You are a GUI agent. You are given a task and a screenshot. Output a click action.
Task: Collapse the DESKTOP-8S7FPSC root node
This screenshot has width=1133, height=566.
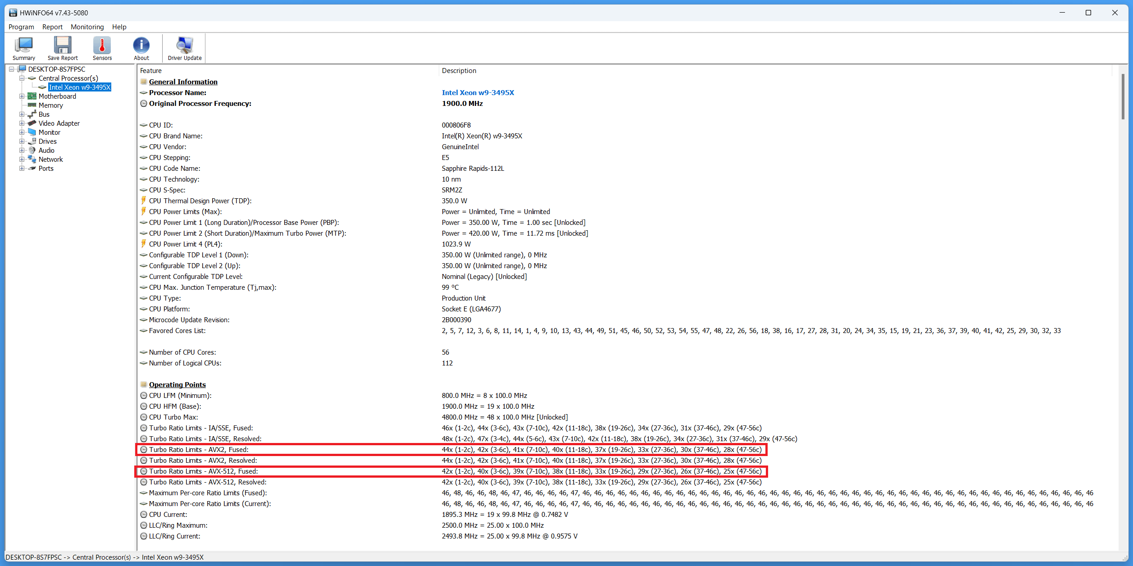click(x=12, y=69)
